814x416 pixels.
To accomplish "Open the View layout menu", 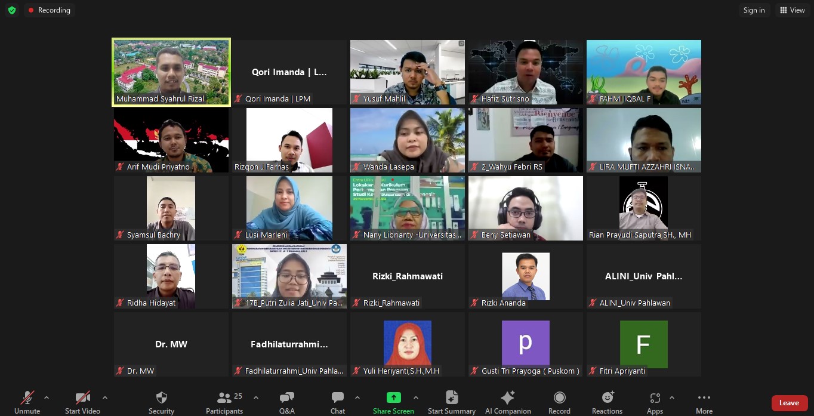I will click(x=792, y=10).
